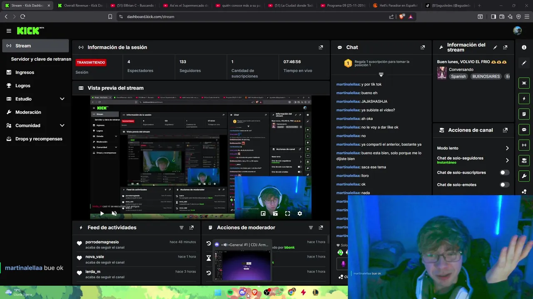
Task: Click the channel actions widget icon in right toolbar
Action: pyautogui.click(x=524, y=160)
